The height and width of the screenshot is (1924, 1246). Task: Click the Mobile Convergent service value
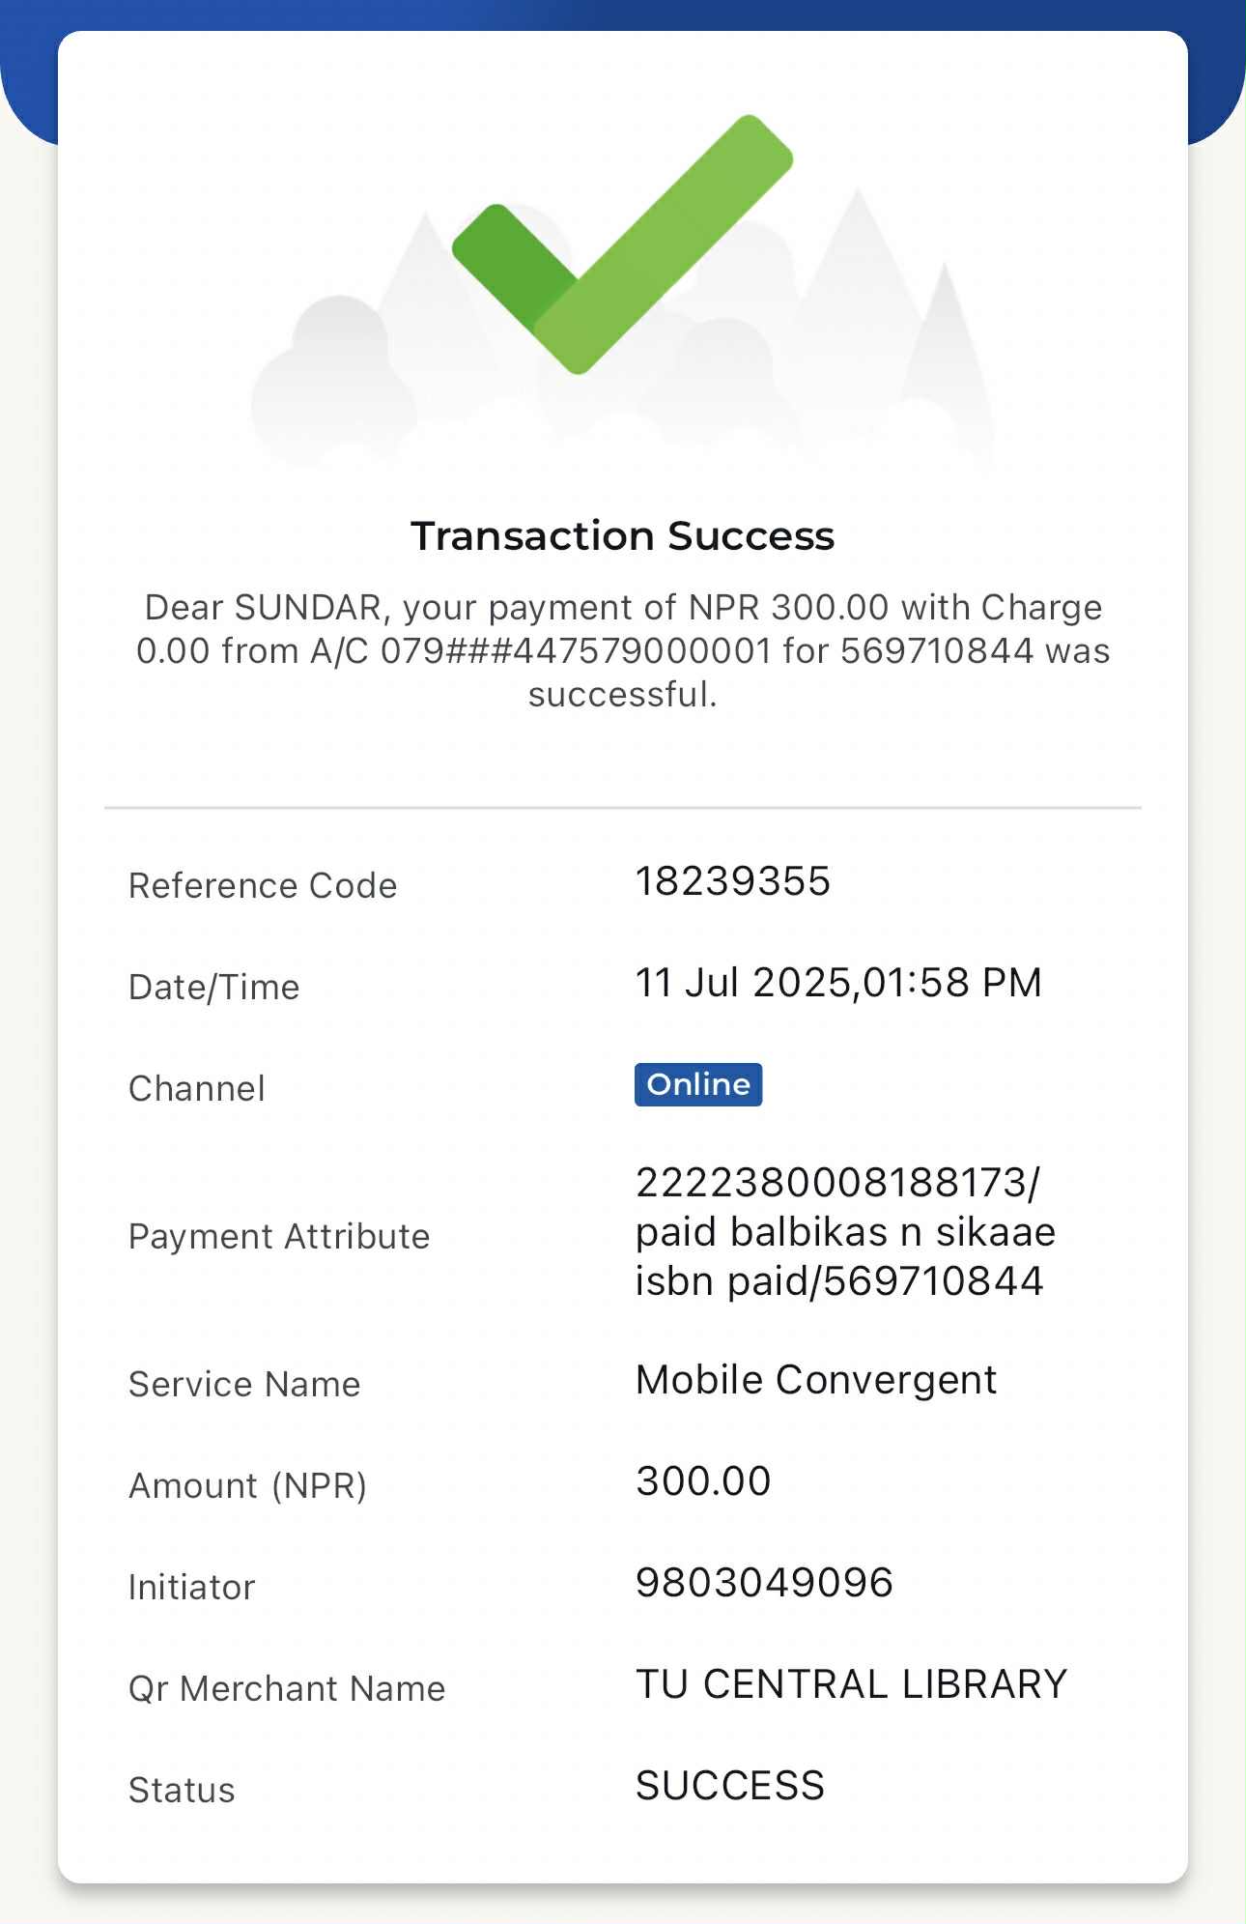coord(815,1380)
